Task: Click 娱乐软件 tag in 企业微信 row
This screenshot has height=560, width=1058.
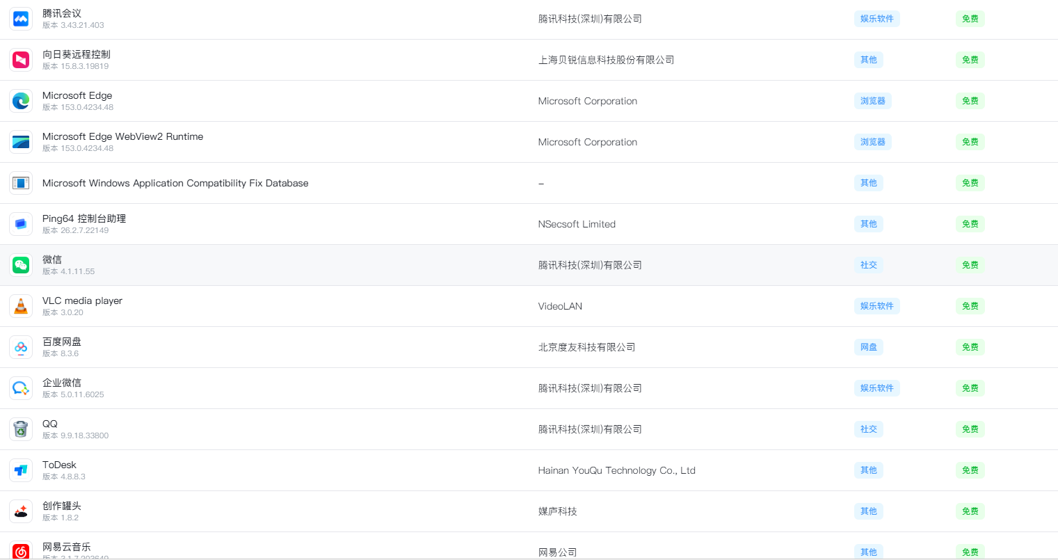Action: tap(876, 388)
